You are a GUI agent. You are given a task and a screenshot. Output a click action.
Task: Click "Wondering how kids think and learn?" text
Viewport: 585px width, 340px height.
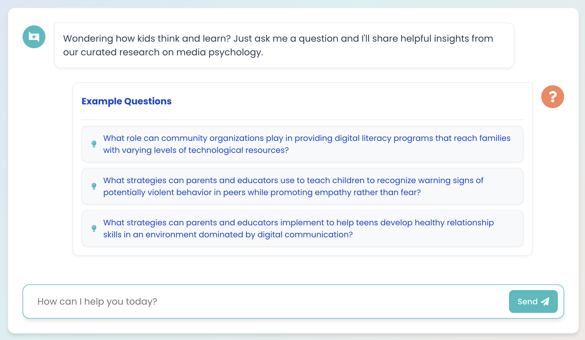pyautogui.click(x=147, y=39)
